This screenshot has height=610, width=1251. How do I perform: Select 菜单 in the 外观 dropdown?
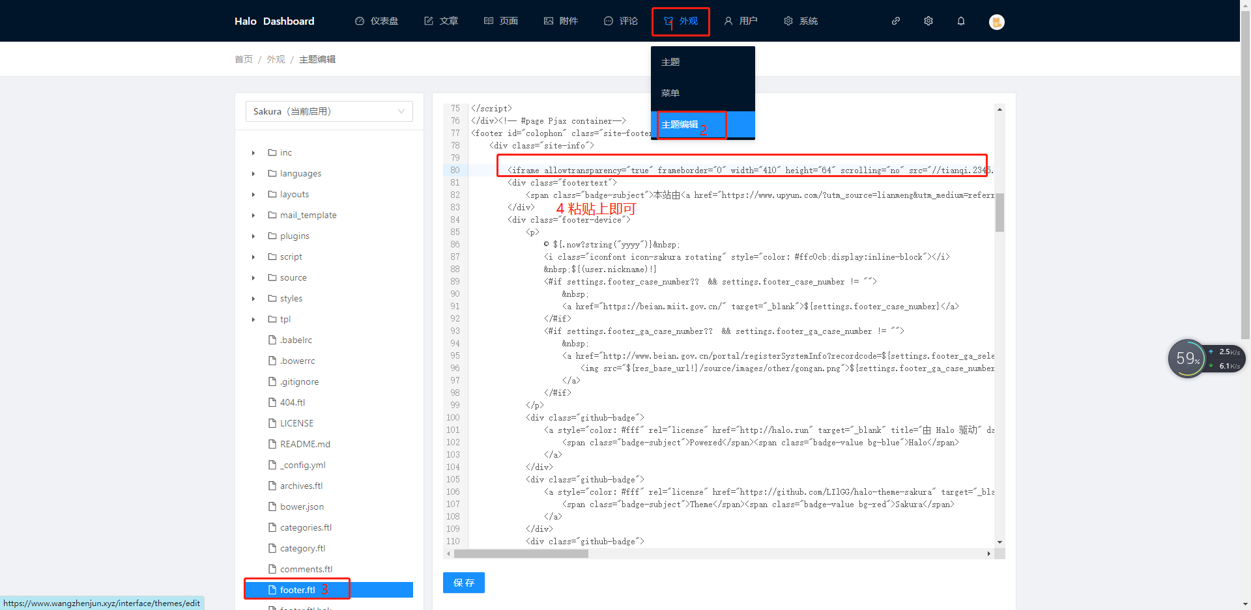point(703,93)
